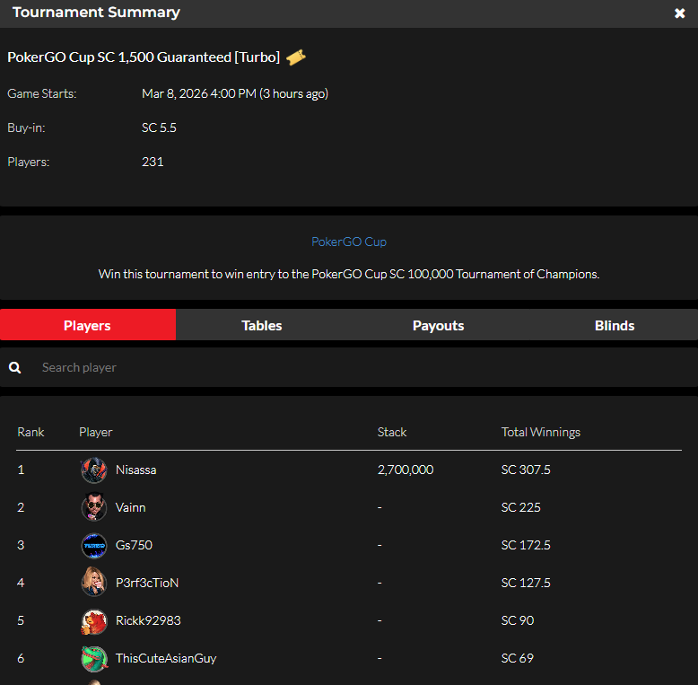Click the search magnifier icon
Screen dimensions: 698x685
click(x=14, y=367)
